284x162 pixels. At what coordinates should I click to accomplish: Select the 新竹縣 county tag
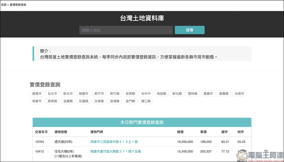click(115, 94)
